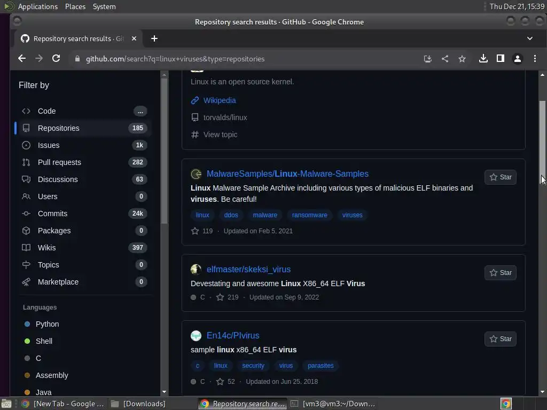
Task: Filter results by Users
Action: click(x=84, y=196)
